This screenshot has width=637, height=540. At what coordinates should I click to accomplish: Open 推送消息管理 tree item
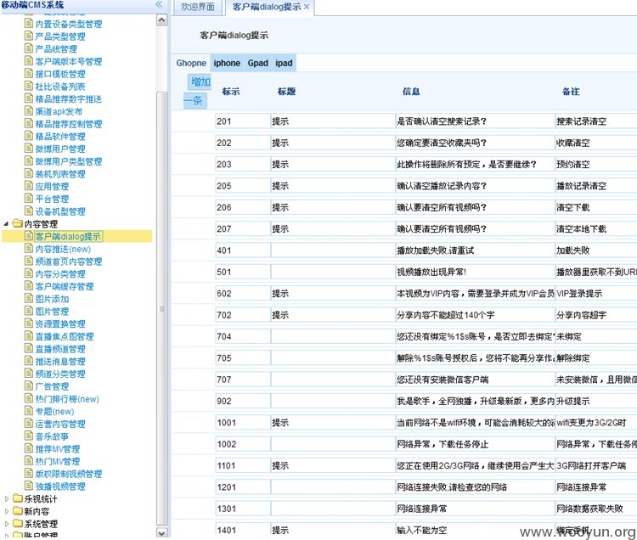(x=60, y=362)
